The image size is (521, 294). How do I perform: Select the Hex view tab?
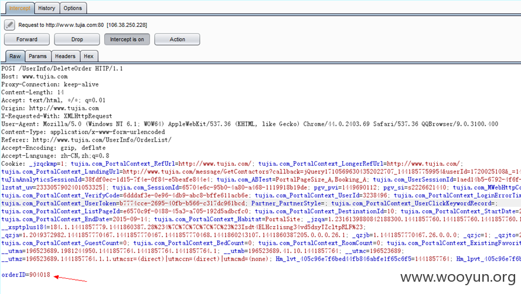(x=88, y=56)
